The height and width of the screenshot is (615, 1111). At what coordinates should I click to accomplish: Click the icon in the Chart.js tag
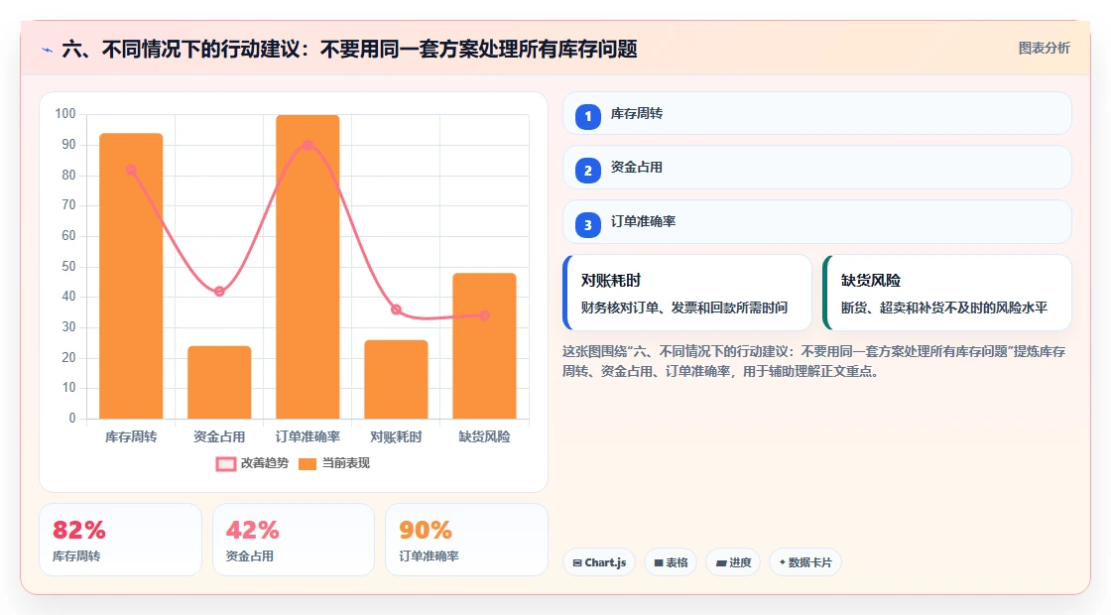(x=577, y=562)
